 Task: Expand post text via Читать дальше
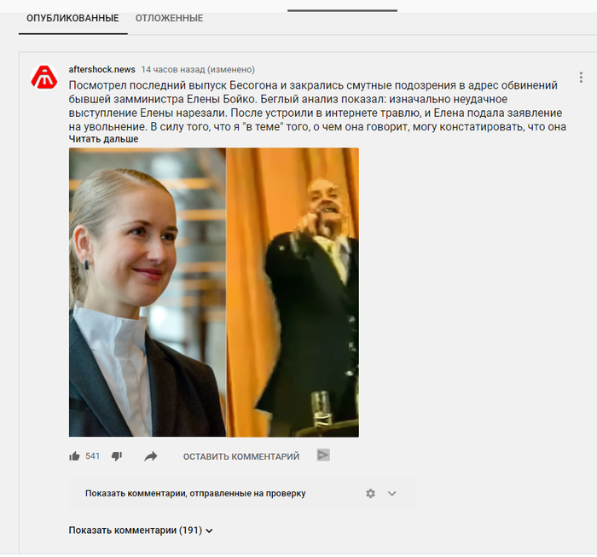coord(103,139)
